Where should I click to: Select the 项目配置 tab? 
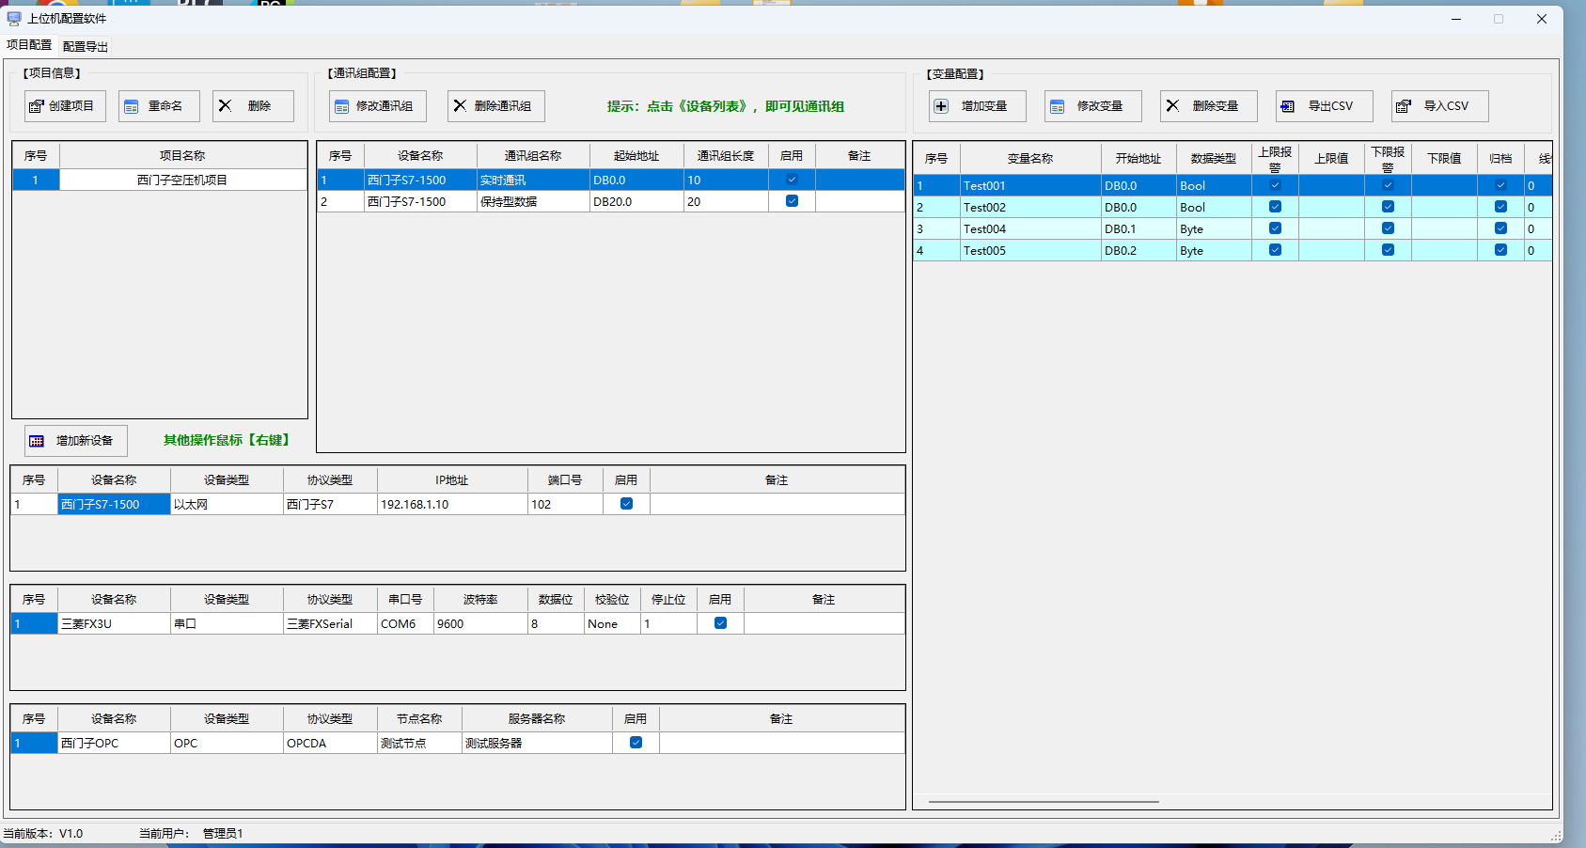click(x=29, y=45)
